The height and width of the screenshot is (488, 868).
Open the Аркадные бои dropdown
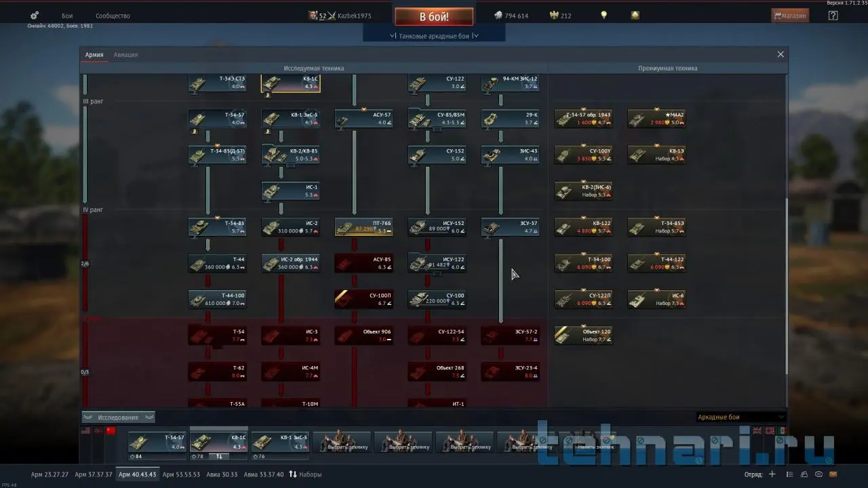point(741,417)
